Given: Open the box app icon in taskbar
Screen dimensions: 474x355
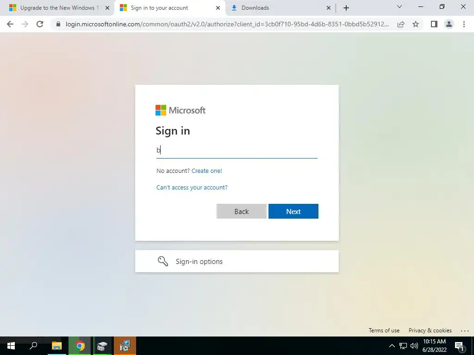Looking at the screenshot, I should pyautogui.click(x=102, y=346).
